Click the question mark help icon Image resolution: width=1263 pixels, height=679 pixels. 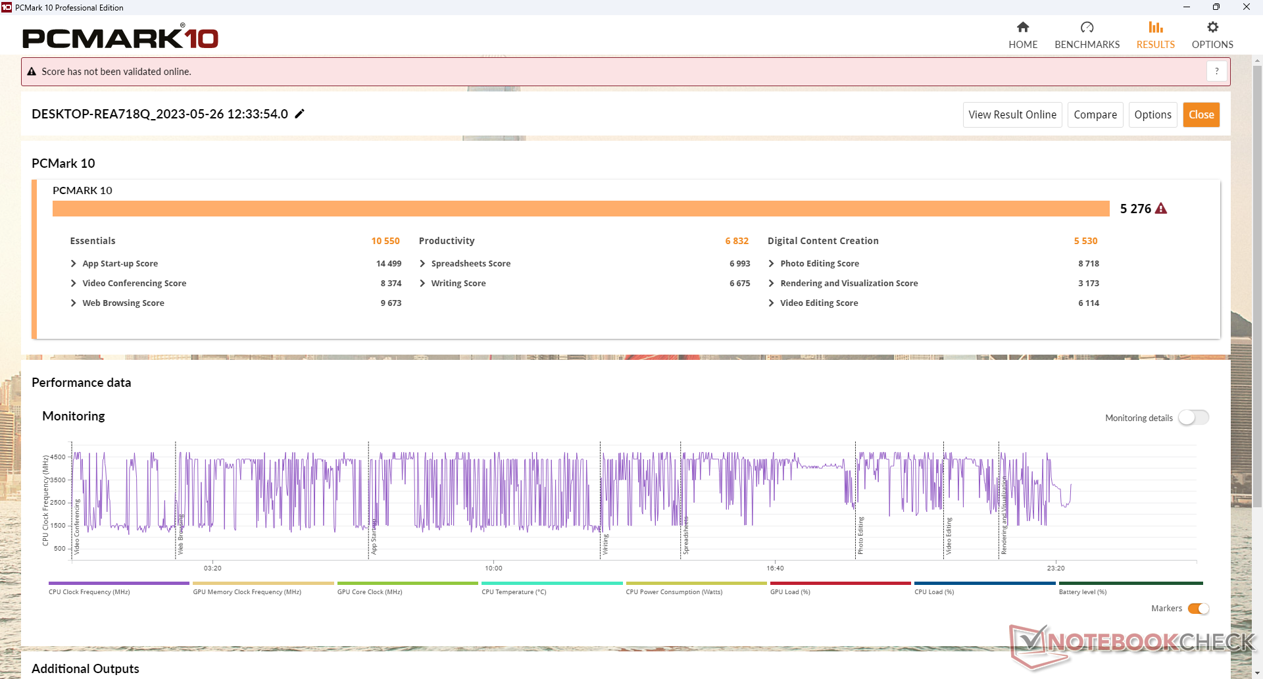(1216, 71)
